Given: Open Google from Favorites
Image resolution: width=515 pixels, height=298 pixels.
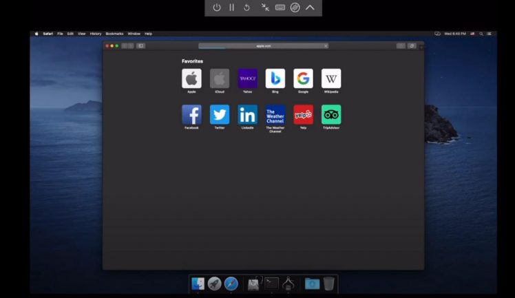Looking at the screenshot, I should [303, 78].
